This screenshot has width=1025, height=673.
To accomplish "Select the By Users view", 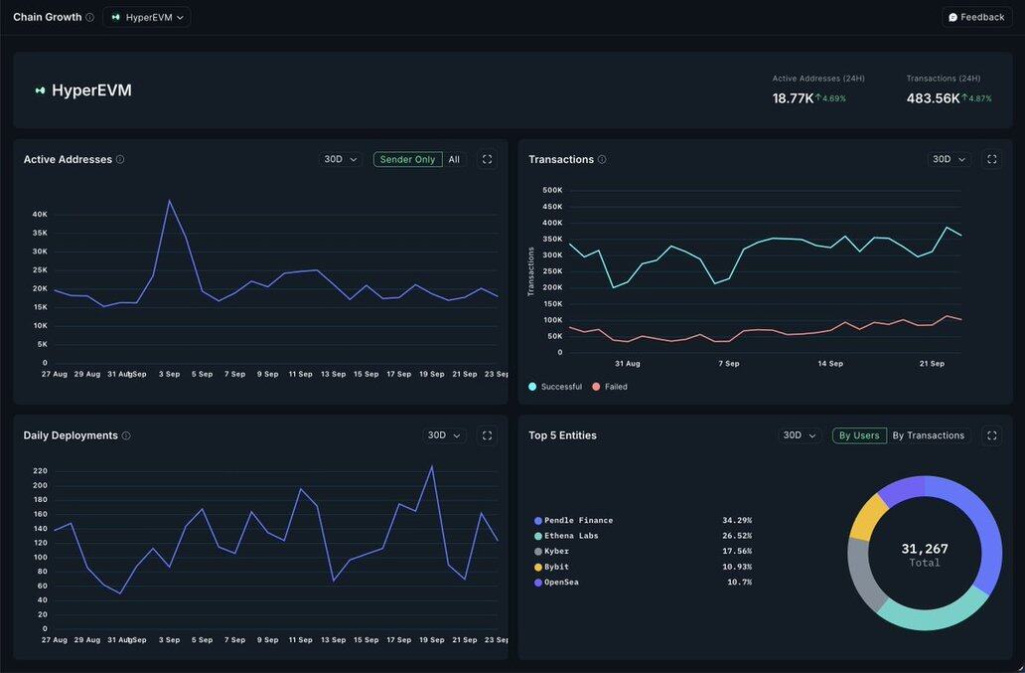I will 859,435.
